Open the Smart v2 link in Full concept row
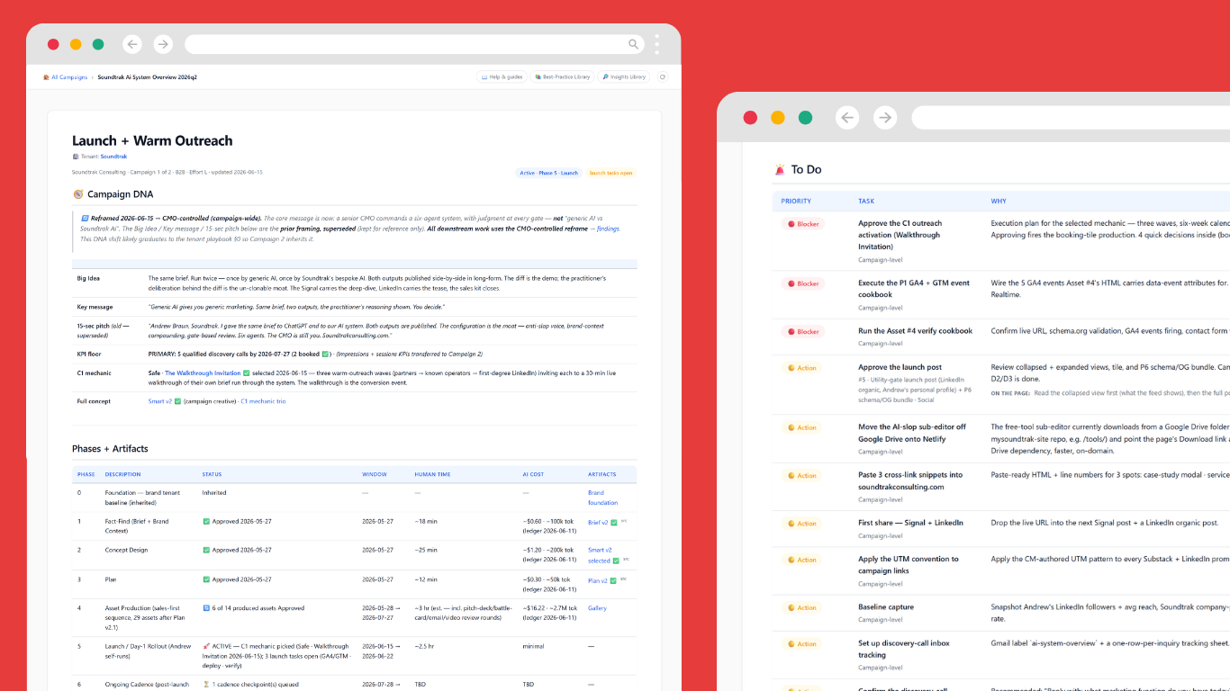 point(159,401)
